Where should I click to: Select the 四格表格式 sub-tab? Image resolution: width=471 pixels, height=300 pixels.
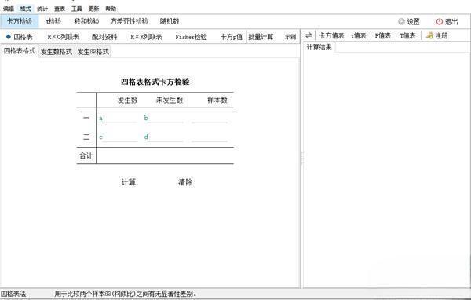click(x=20, y=51)
